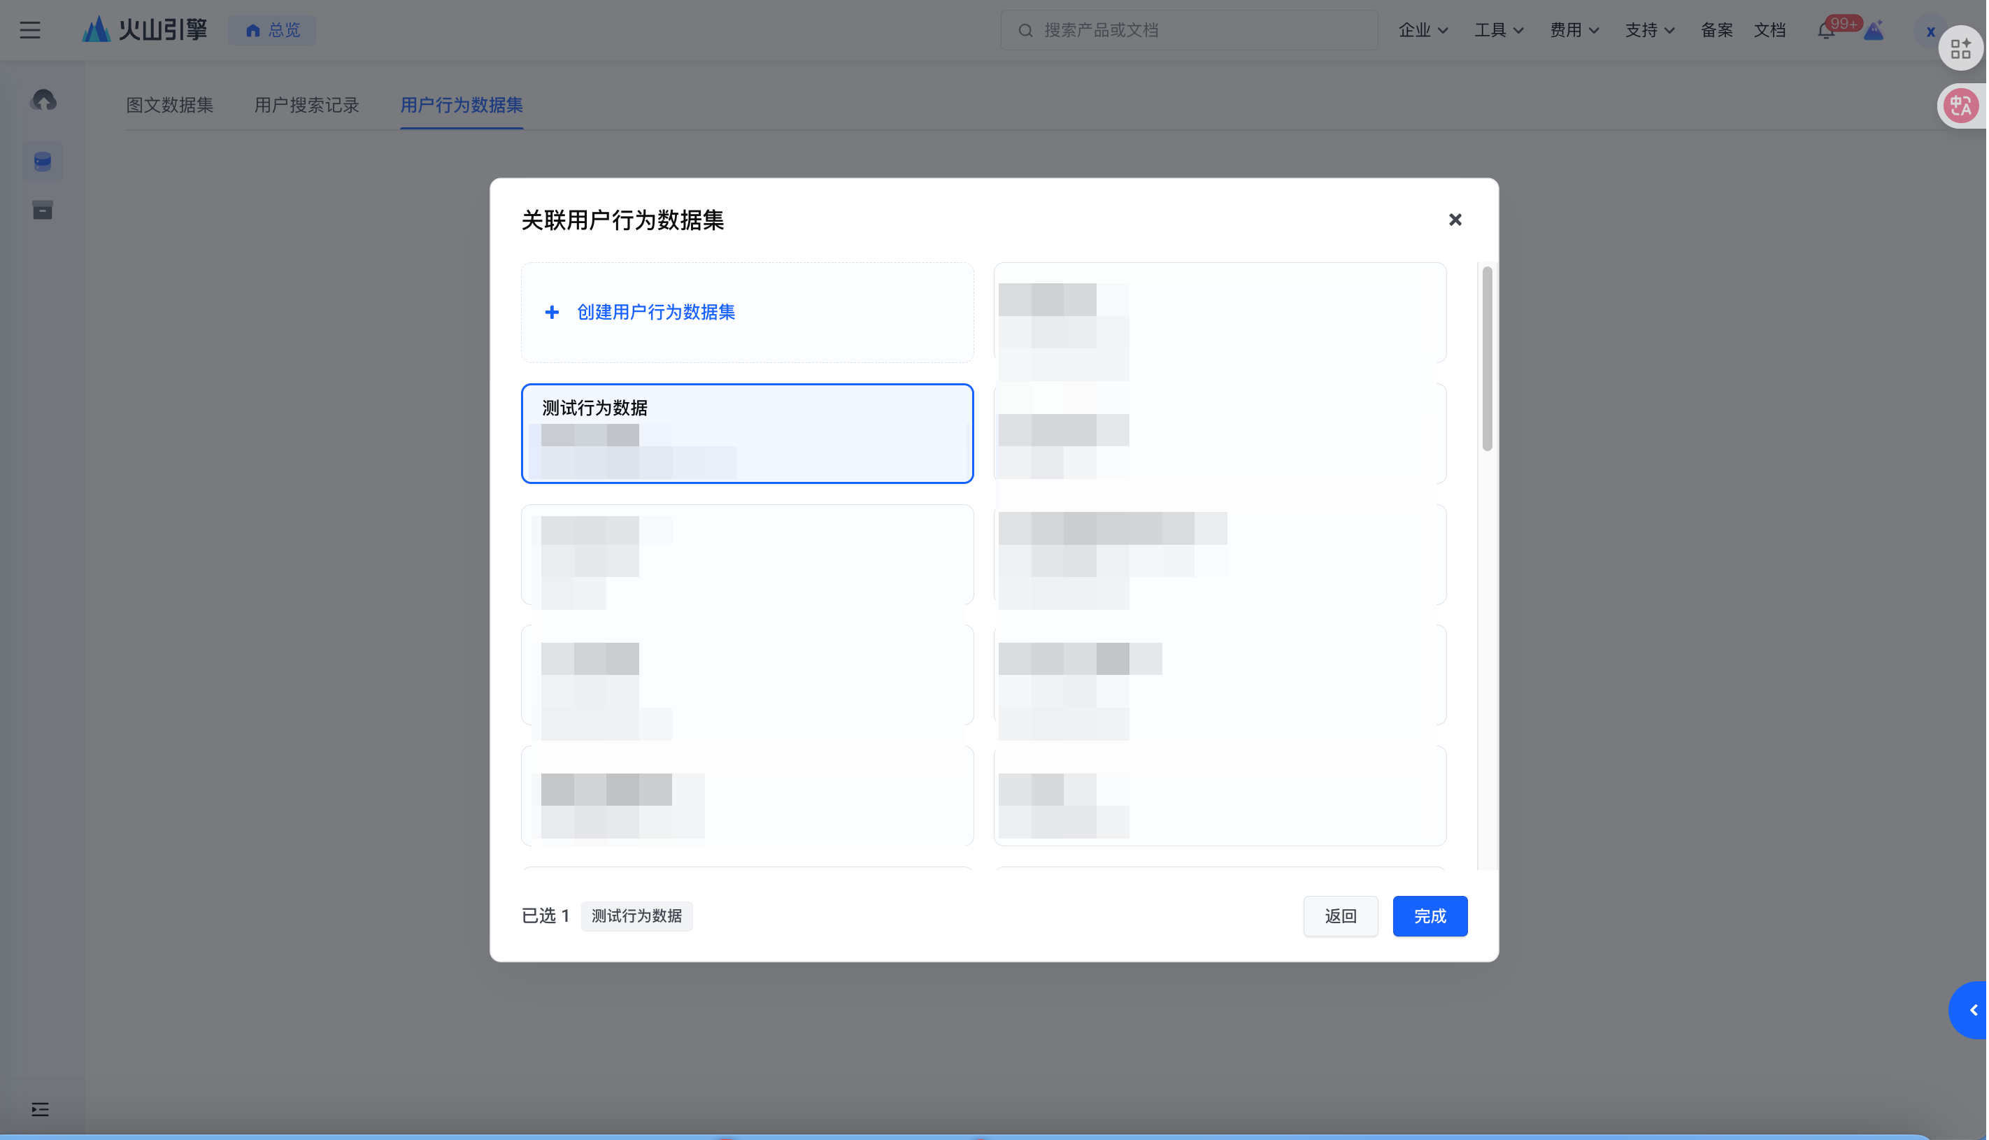Click 创建用户行为数据集 link
Screen dimensions: 1989x1140
click(x=657, y=313)
